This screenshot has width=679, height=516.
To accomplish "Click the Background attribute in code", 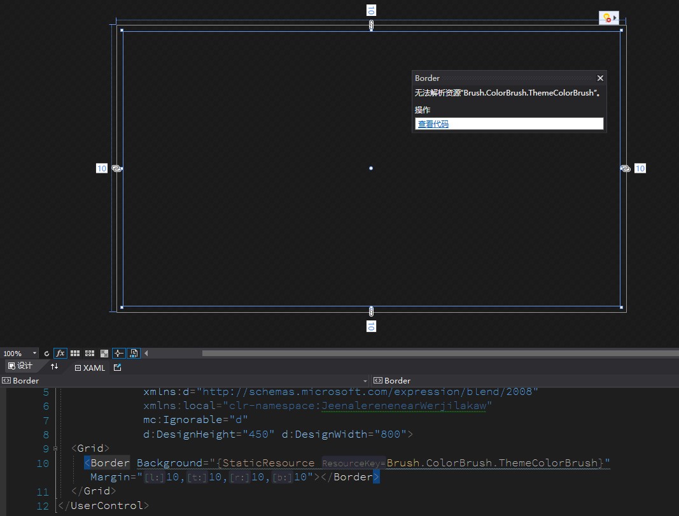I will pos(169,462).
